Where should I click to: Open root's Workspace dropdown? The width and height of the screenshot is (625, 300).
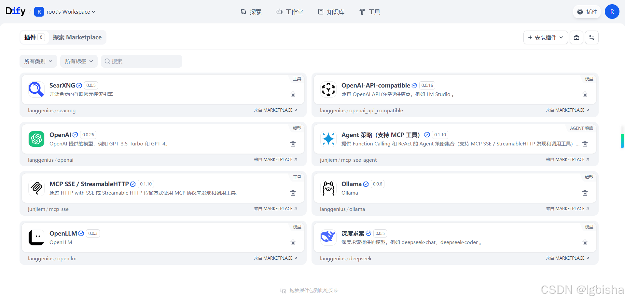click(x=65, y=12)
